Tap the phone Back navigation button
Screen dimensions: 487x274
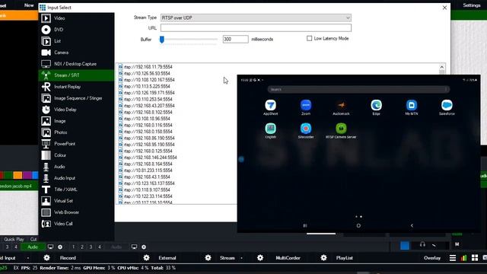point(412,225)
